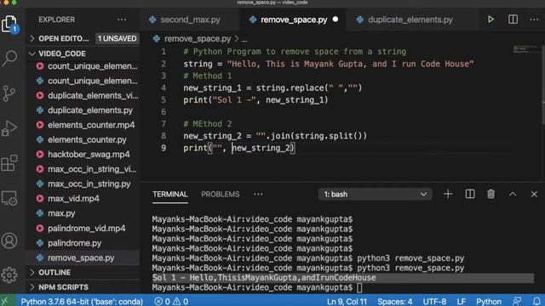
Task: Split the editor to the right
Action: [x=513, y=20]
